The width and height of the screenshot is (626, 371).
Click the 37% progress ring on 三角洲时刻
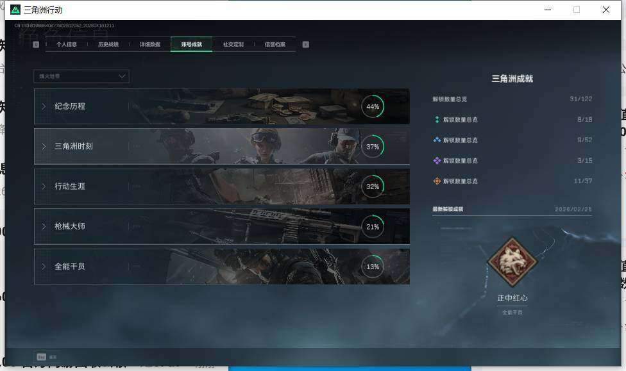pyautogui.click(x=373, y=146)
